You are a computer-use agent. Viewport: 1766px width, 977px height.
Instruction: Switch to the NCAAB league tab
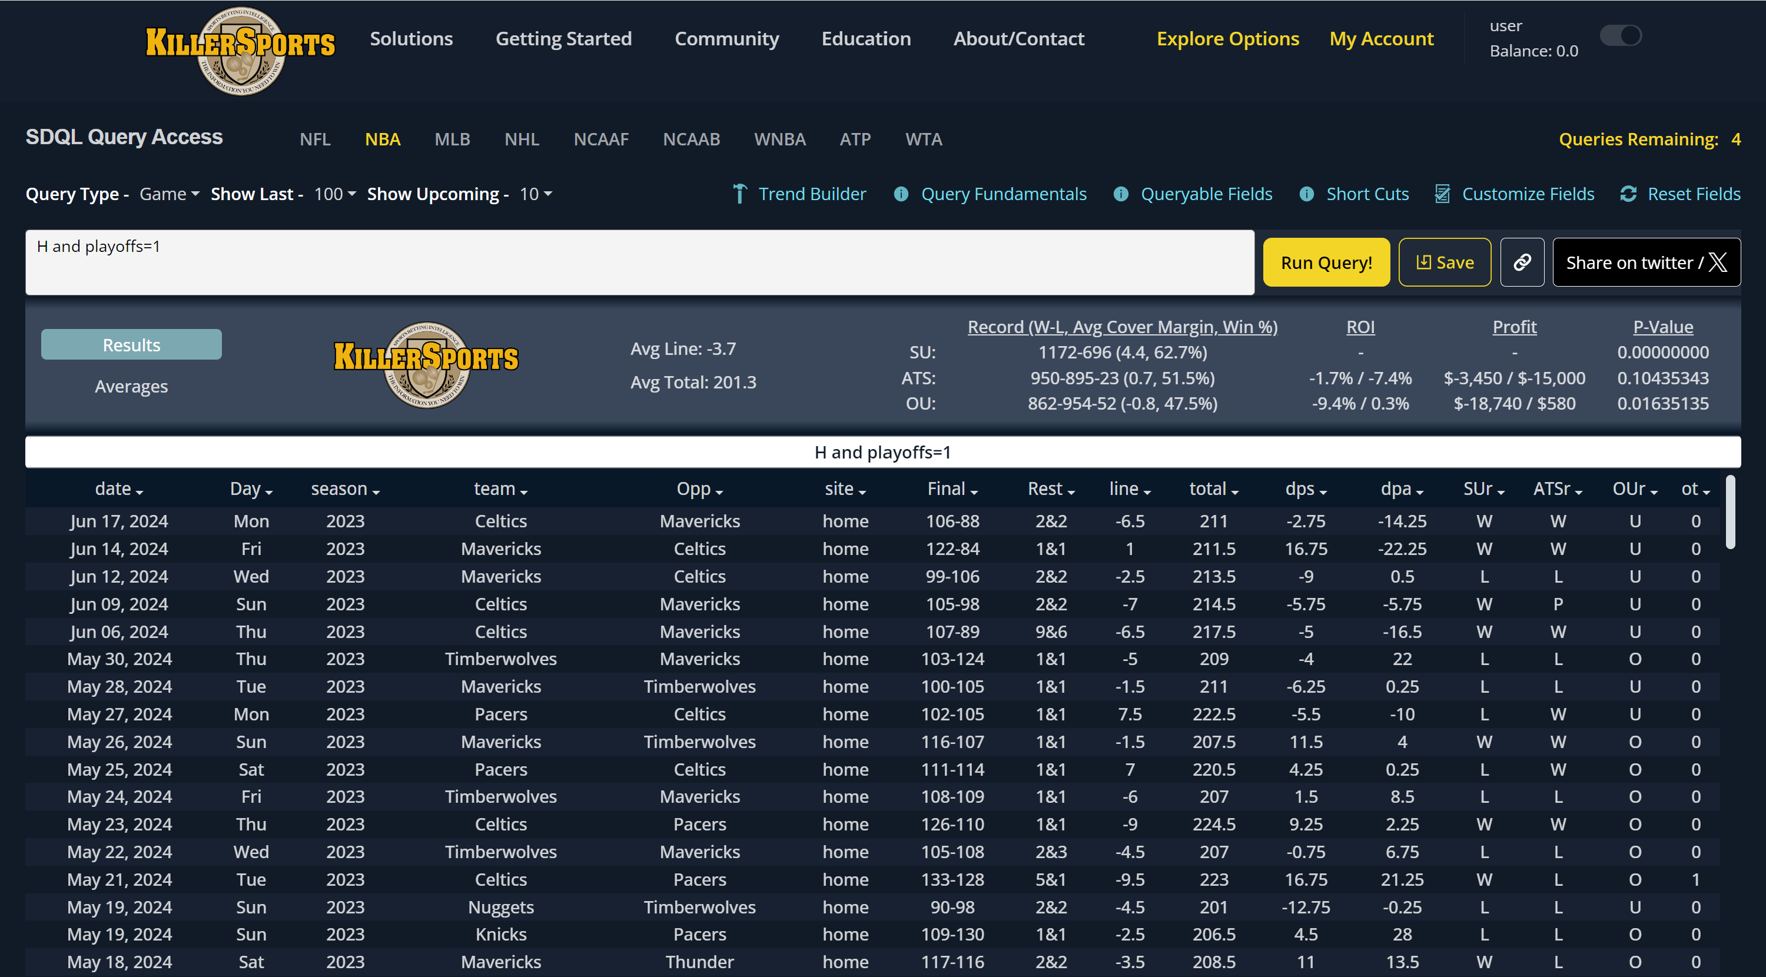pos(691,139)
